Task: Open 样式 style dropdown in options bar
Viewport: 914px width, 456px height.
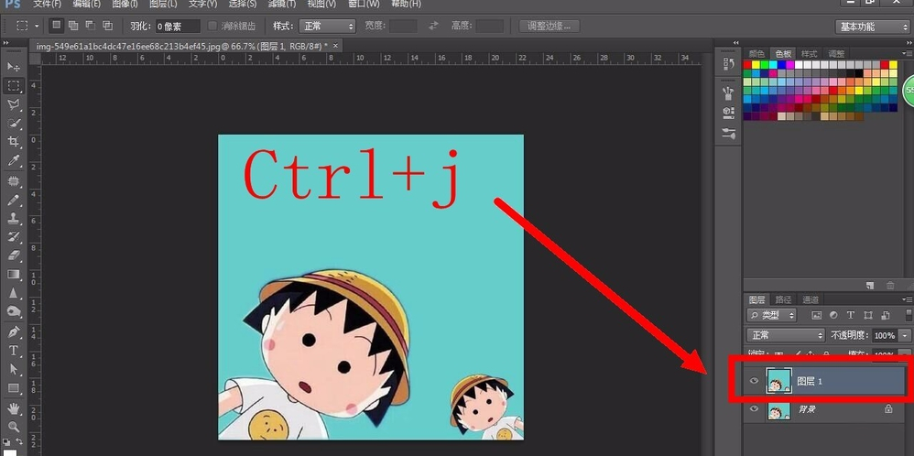Action: pyautogui.click(x=327, y=26)
